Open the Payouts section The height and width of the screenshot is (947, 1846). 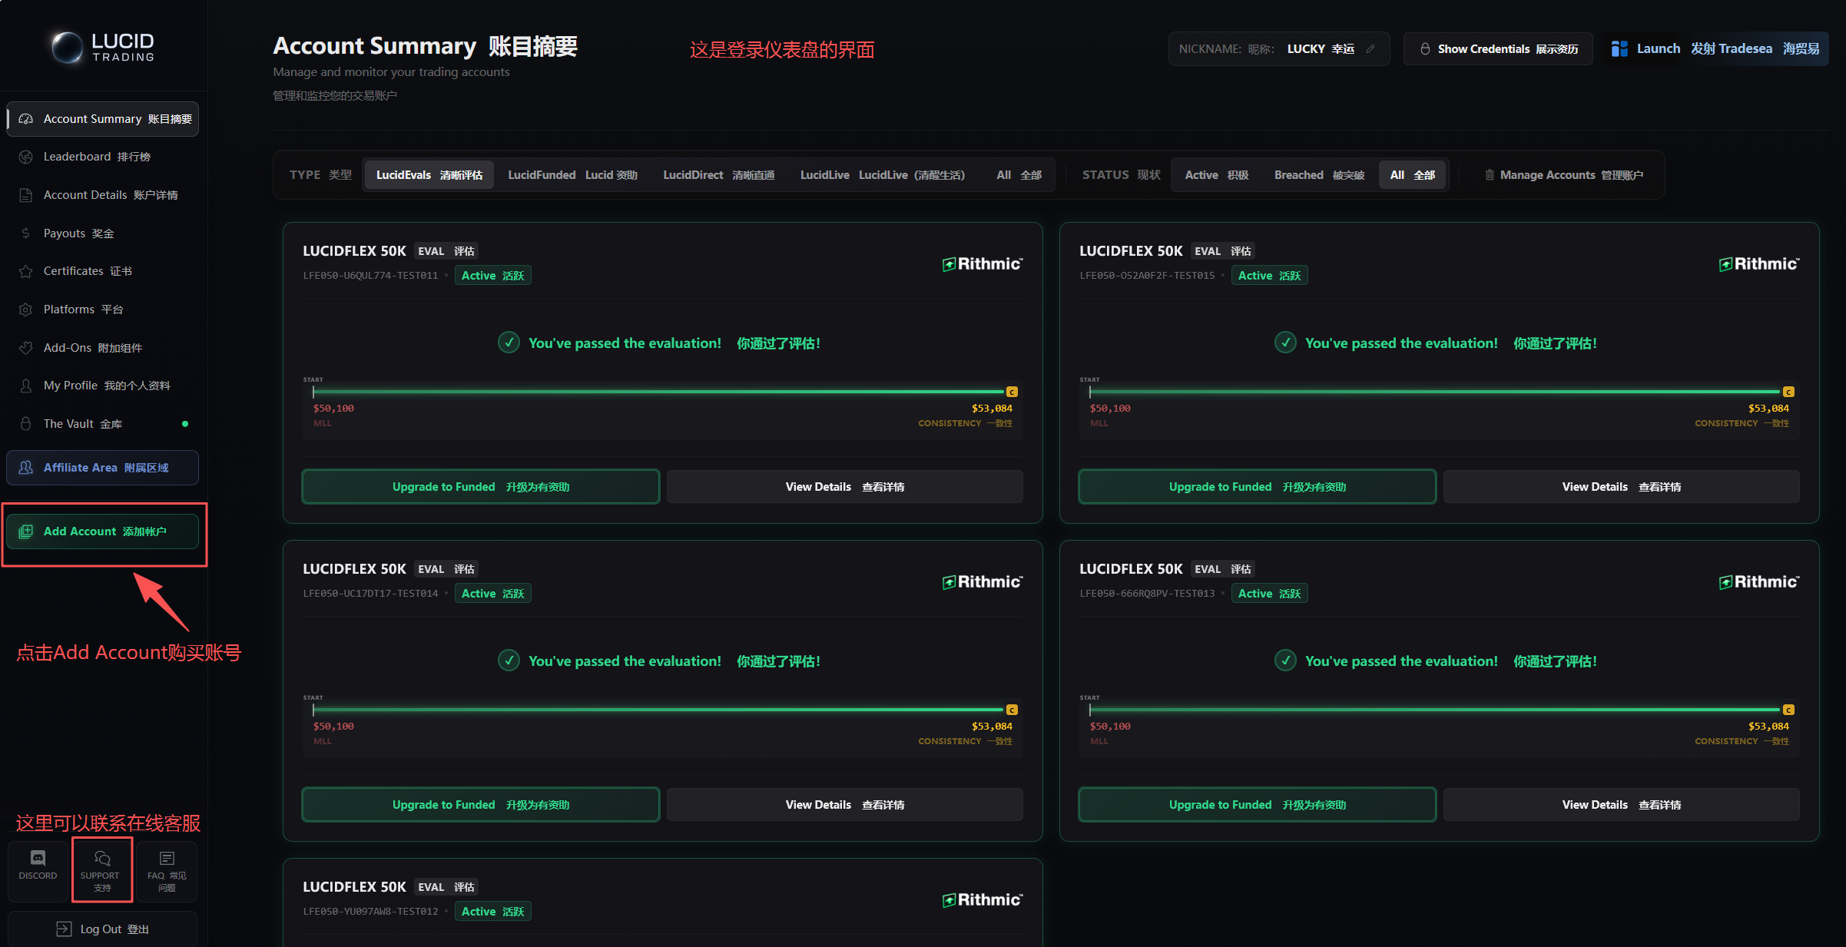103,233
